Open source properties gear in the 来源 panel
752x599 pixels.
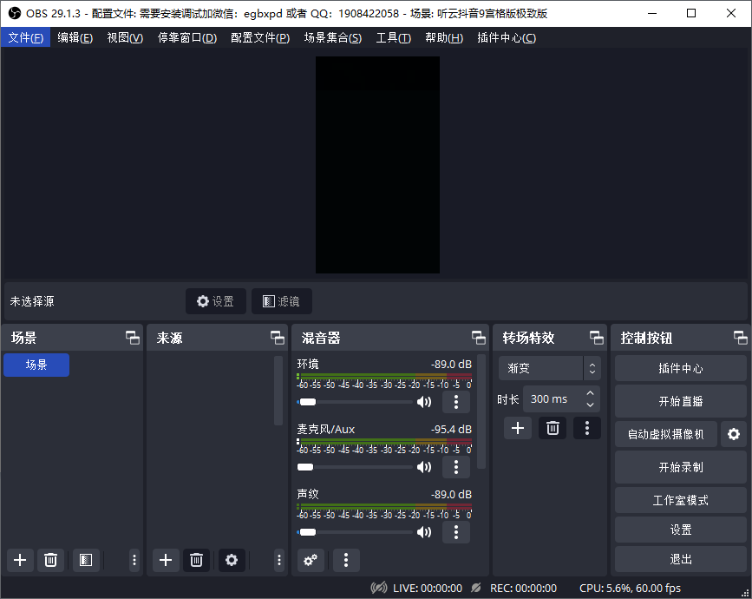(x=231, y=560)
